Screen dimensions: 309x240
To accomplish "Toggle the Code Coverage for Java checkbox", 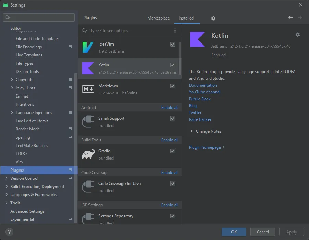I will click(173, 184).
